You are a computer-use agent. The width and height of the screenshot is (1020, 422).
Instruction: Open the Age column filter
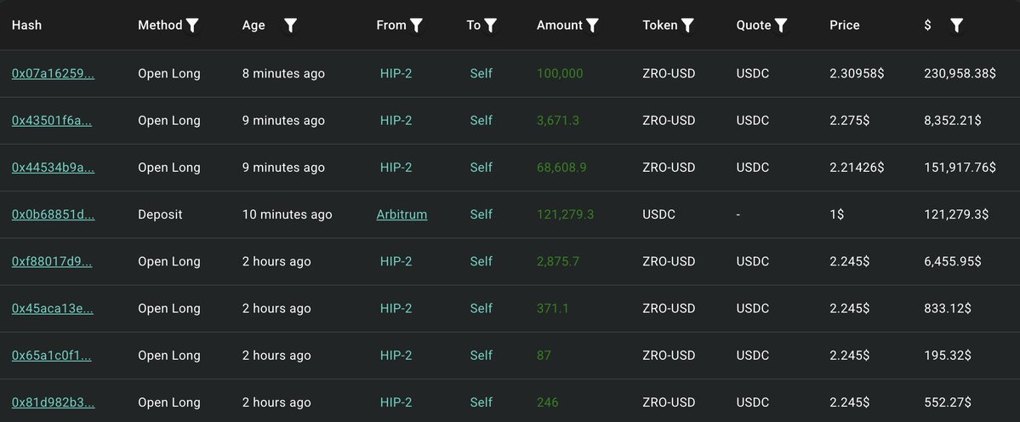point(291,26)
